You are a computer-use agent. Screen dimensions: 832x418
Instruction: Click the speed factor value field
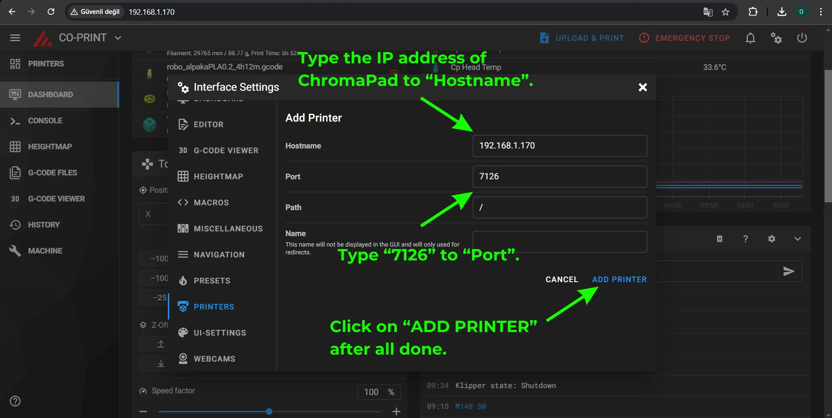point(379,392)
